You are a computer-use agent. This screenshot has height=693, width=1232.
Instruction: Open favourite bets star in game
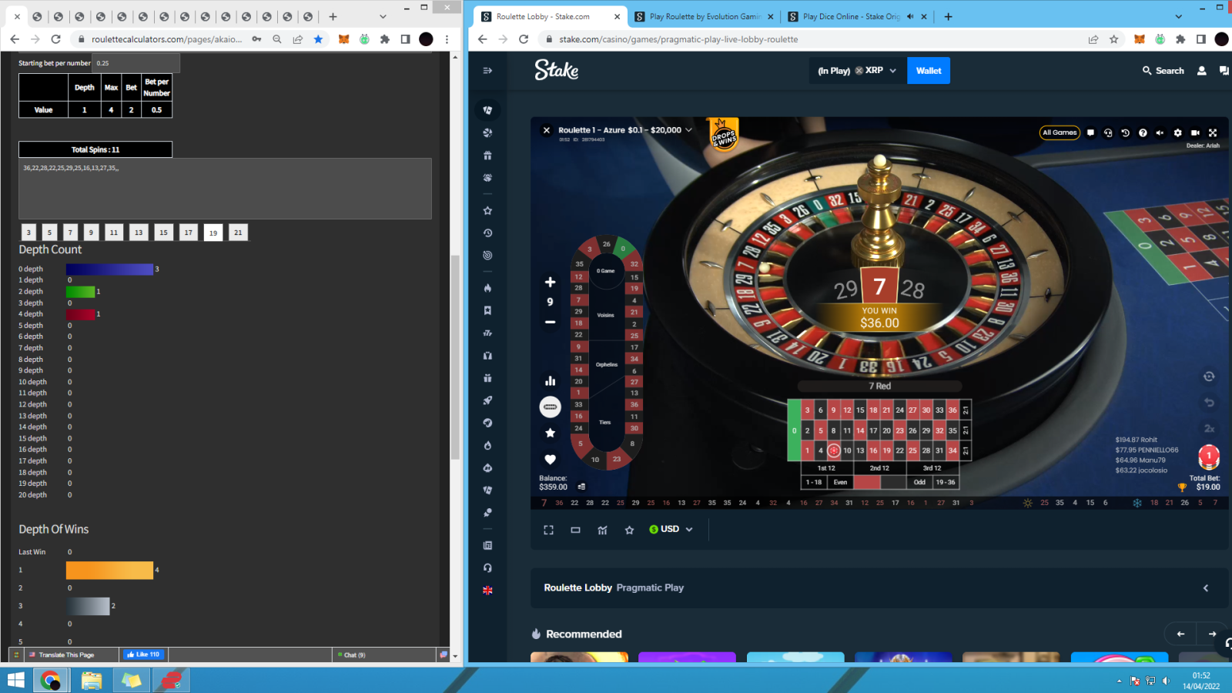pos(550,433)
